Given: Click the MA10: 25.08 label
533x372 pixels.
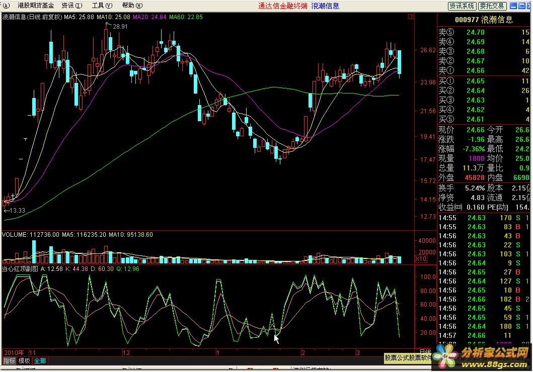Looking at the screenshot, I should coord(113,17).
